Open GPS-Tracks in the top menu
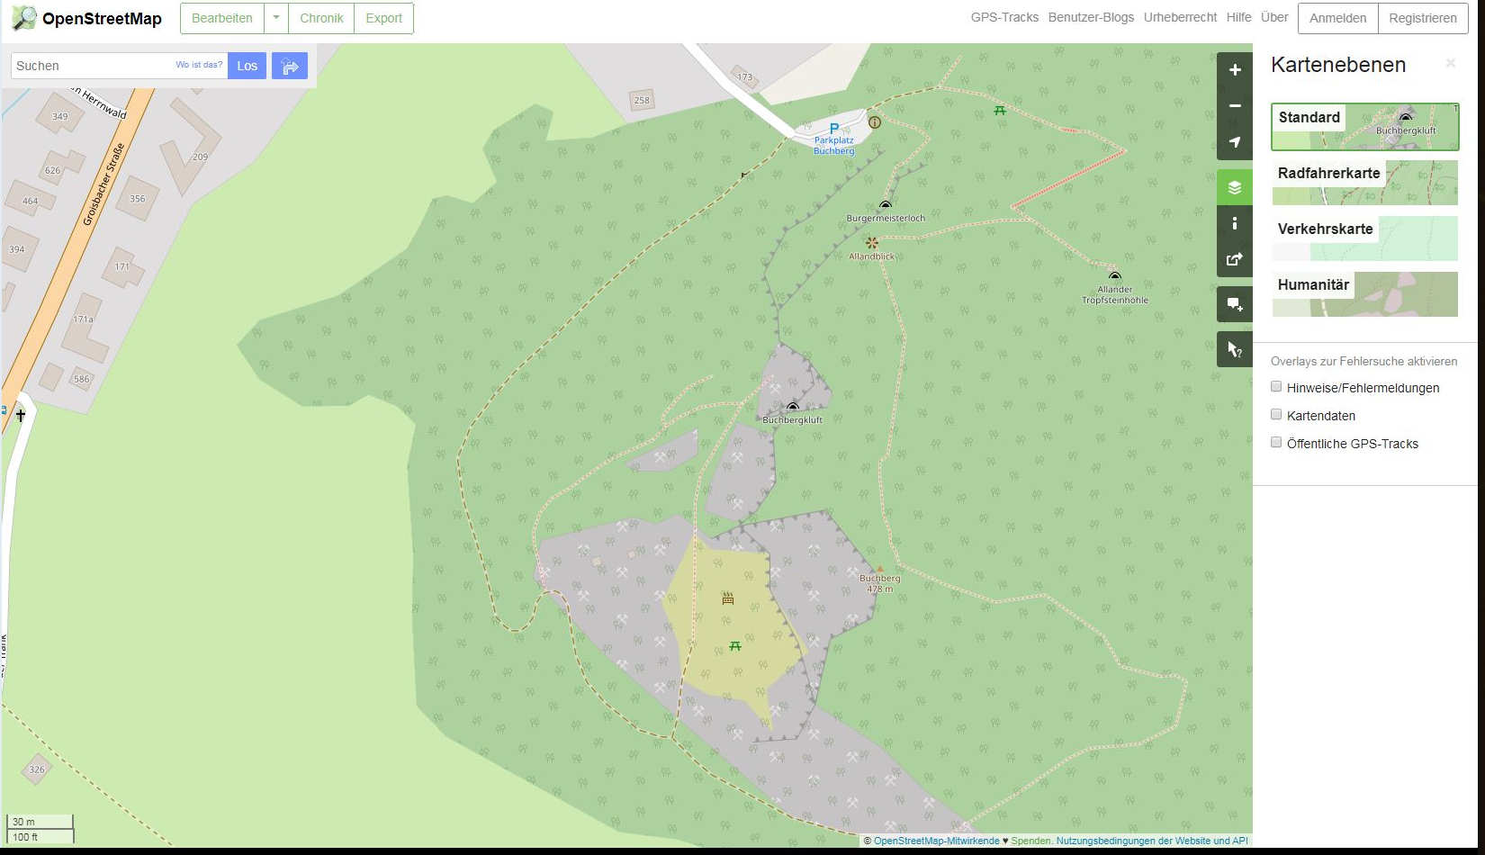 click(x=1004, y=17)
